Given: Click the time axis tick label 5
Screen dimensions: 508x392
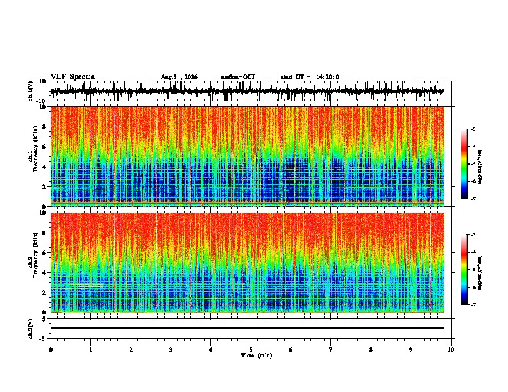Looking at the screenshot, I should pos(251,349).
